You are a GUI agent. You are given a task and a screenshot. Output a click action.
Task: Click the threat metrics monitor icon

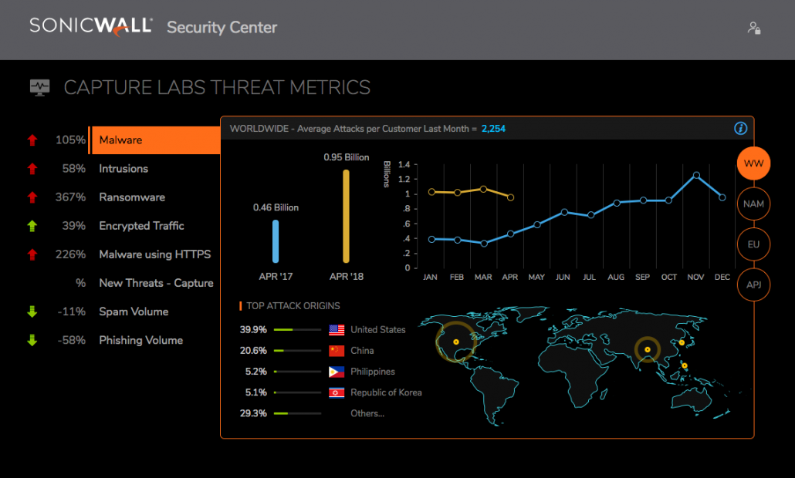pyautogui.click(x=39, y=87)
